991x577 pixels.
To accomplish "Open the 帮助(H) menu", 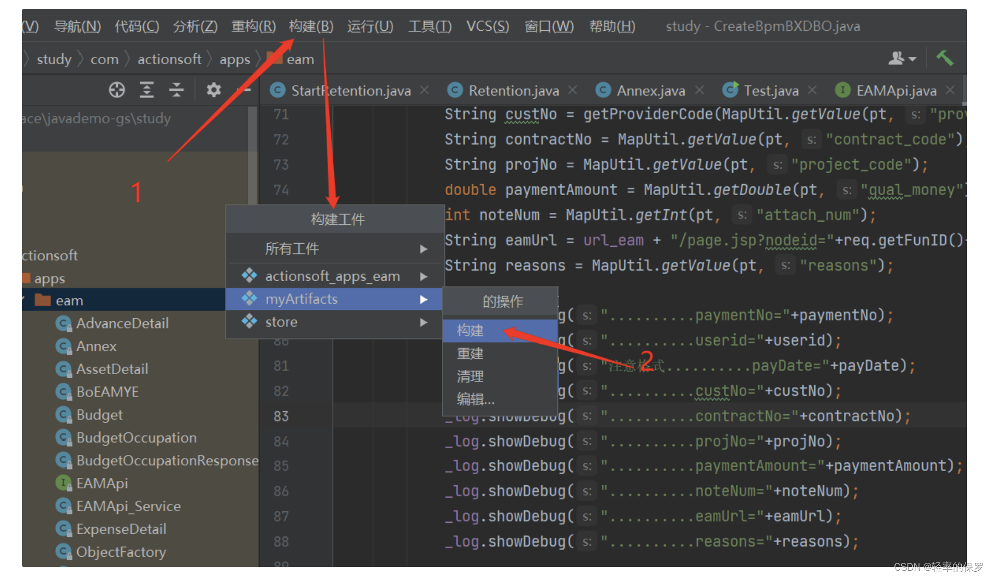I will click(x=612, y=26).
